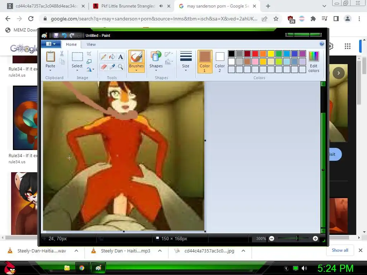
Task: Open the Shape fill dropdown
Action: (x=169, y=62)
